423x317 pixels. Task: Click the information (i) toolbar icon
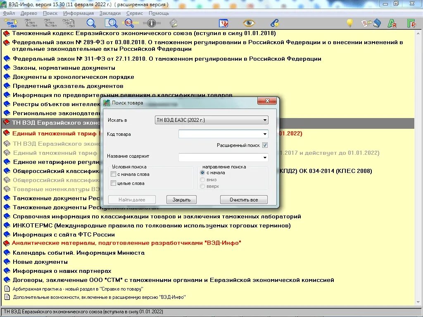click(x=152, y=23)
